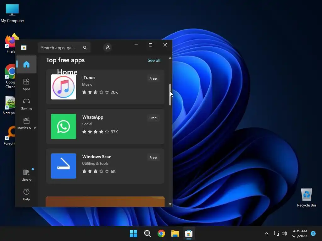Launch Chrome from the taskbar
Screen dimensions: 322x241
(161, 233)
